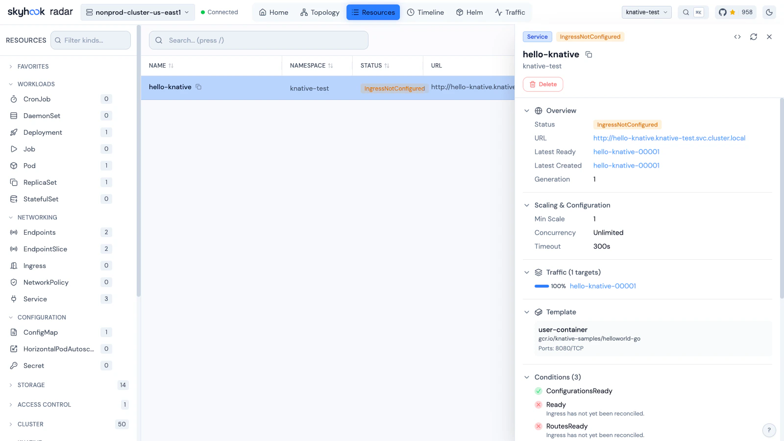Expand the Access Control section
Screen dimensions: 784x441
point(68,405)
